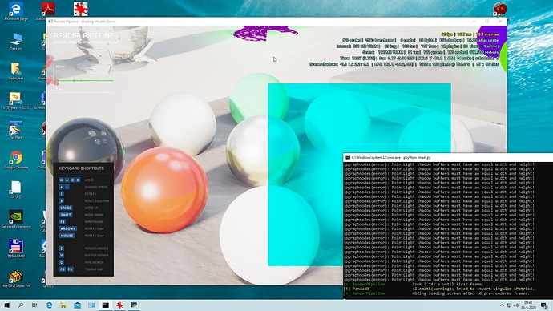This screenshot has width=553, height=311.
Task: Switch to the cmd.exe taskbar button
Action: click(x=106, y=305)
